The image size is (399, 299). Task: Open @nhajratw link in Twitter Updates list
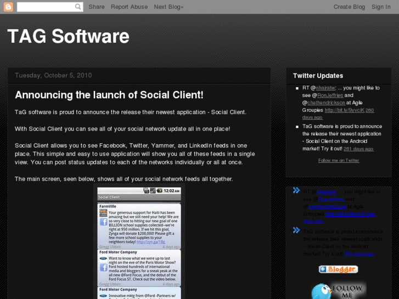[325, 88]
